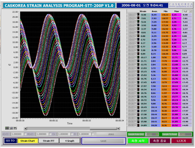Open the Ch 16 plot style icon

pyautogui.click(x=138, y=68)
